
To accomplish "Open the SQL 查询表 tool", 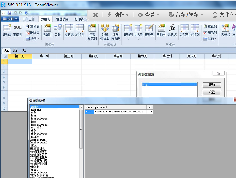I will tap(17, 30).
